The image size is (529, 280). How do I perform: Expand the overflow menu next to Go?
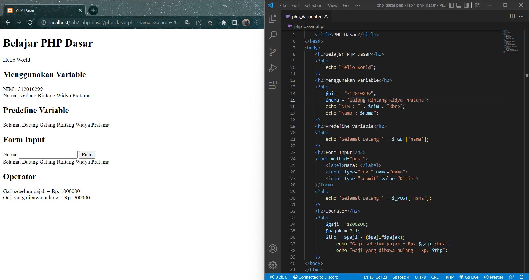(x=357, y=5)
